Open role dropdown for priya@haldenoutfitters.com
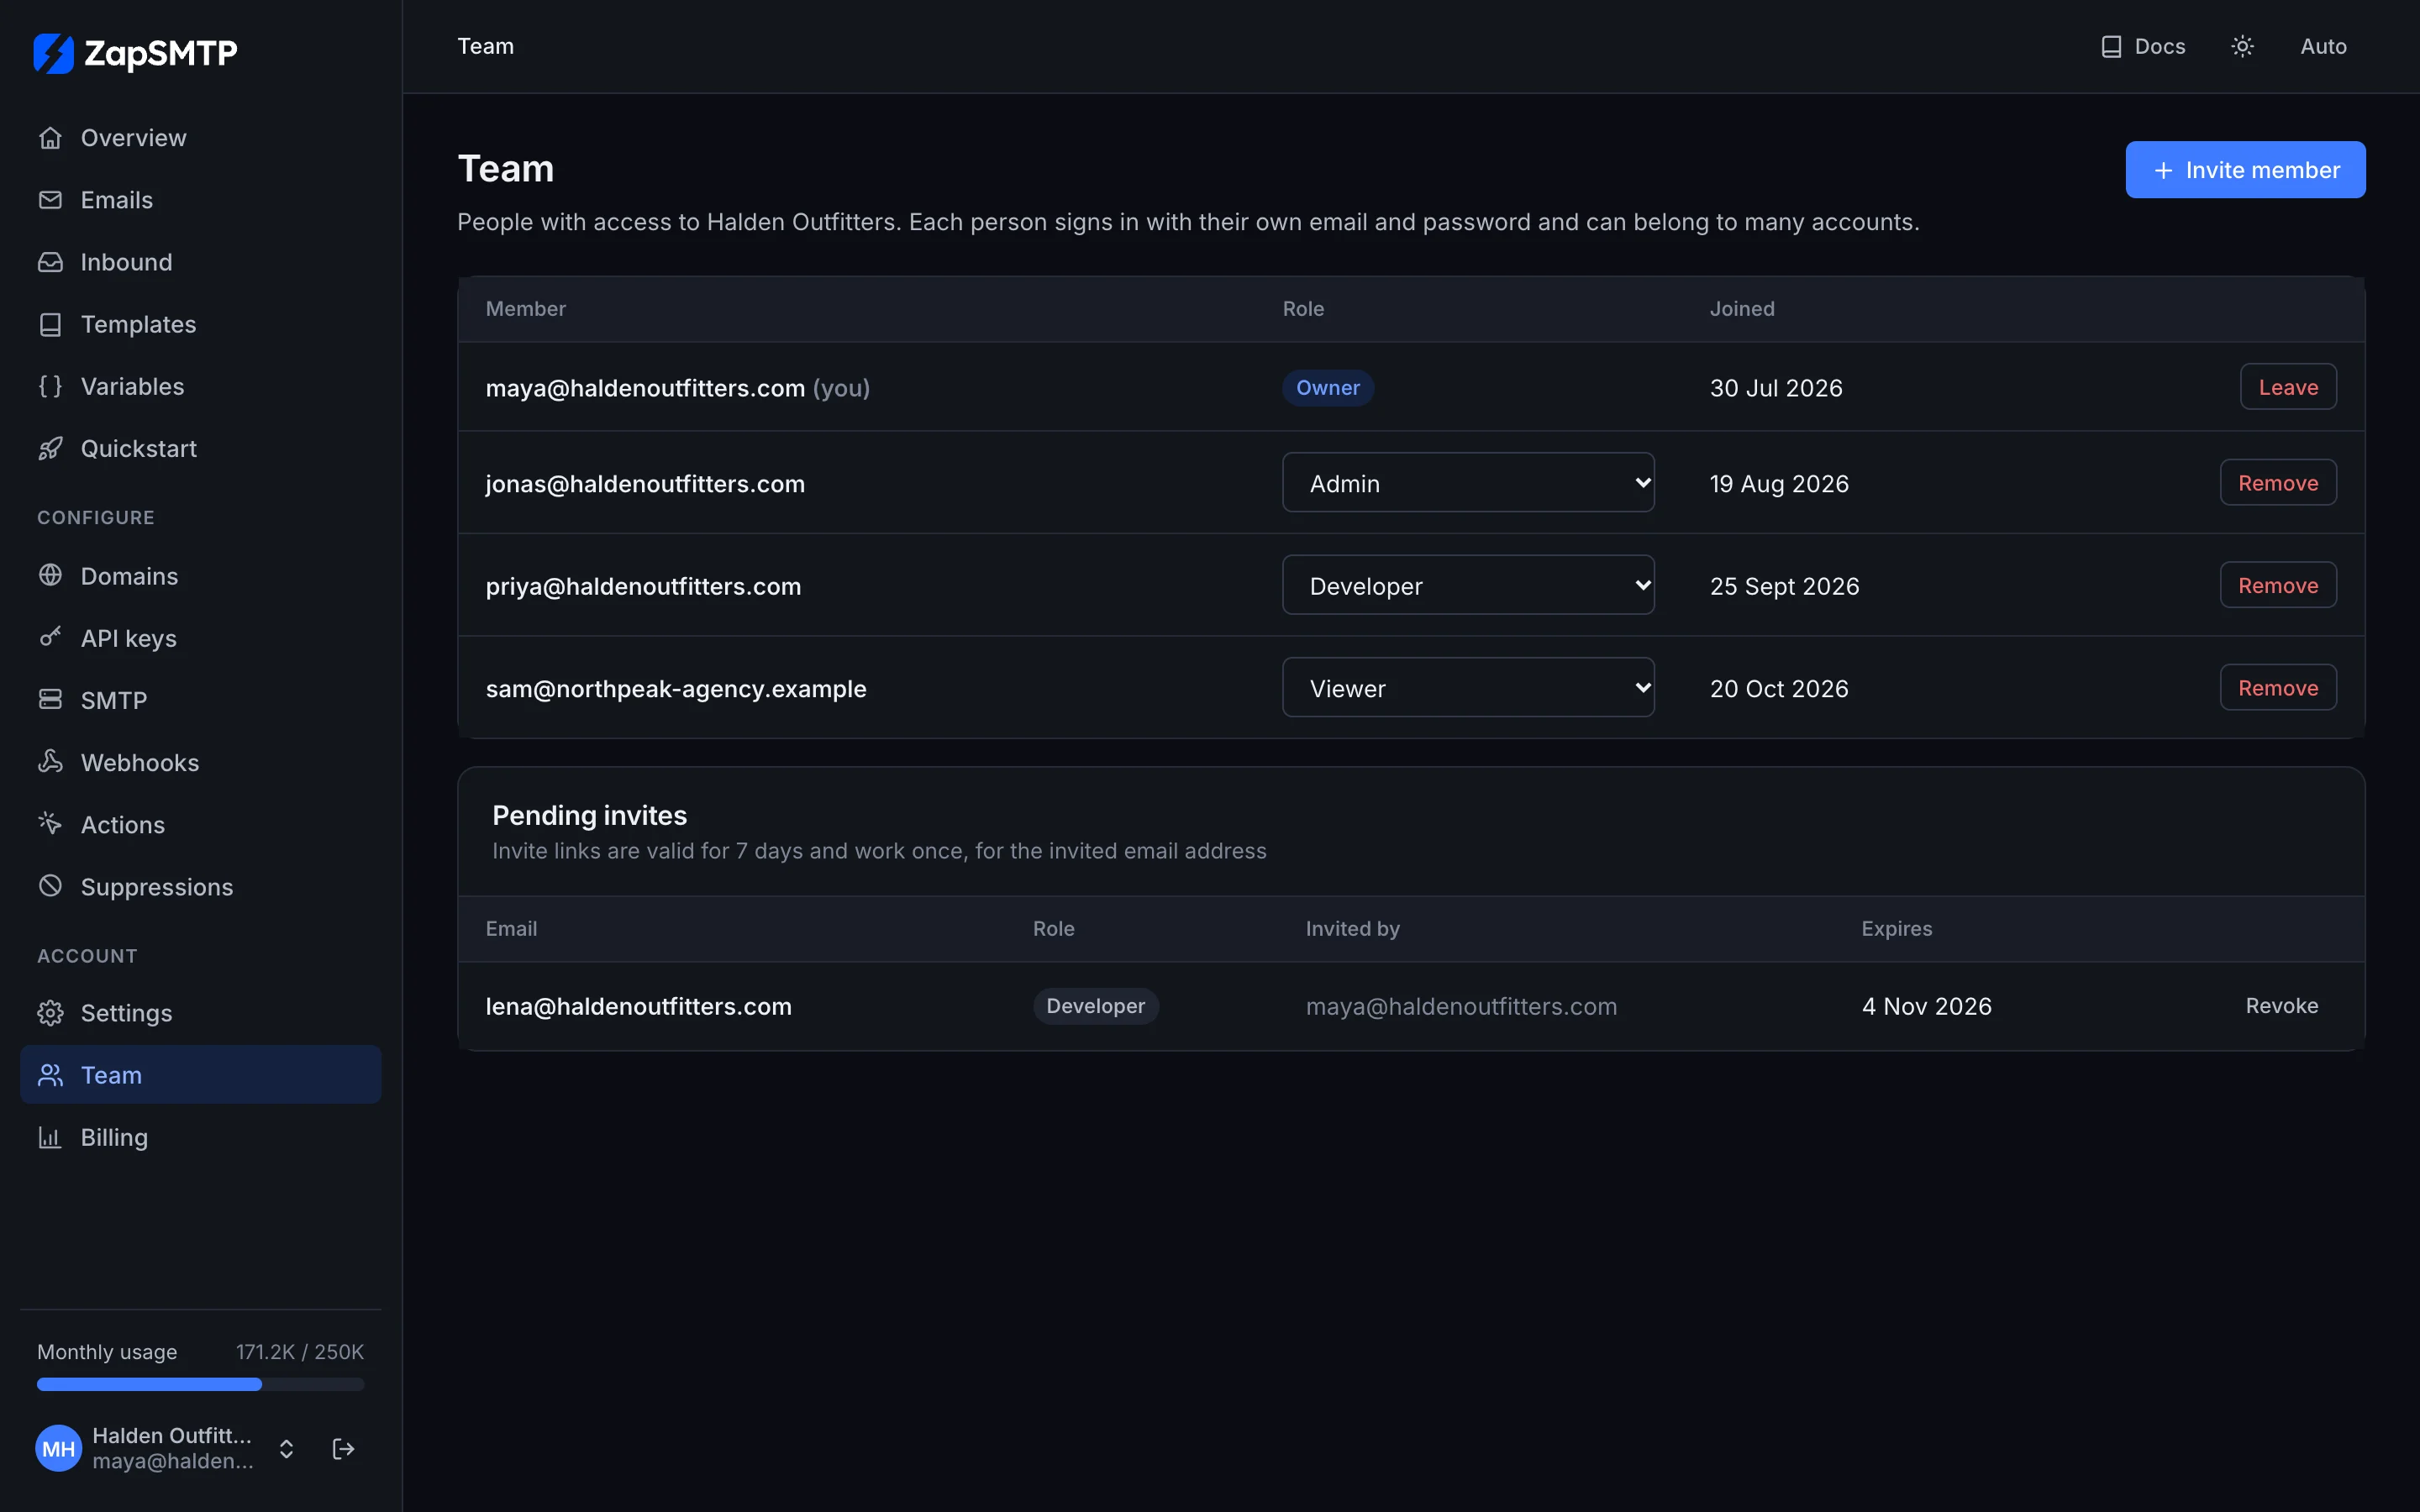 1468,585
